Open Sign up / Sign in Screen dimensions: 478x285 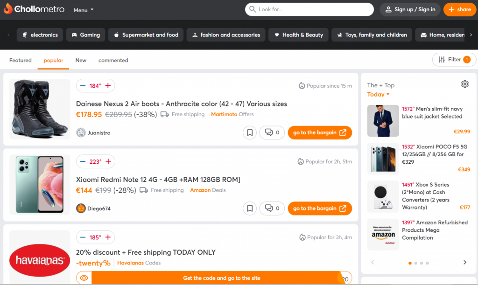point(410,9)
